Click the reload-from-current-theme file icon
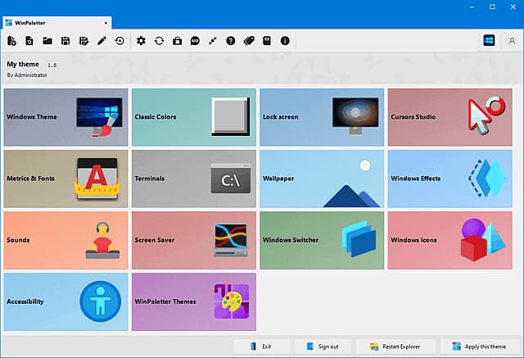524x358 pixels. tap(29, 41)
